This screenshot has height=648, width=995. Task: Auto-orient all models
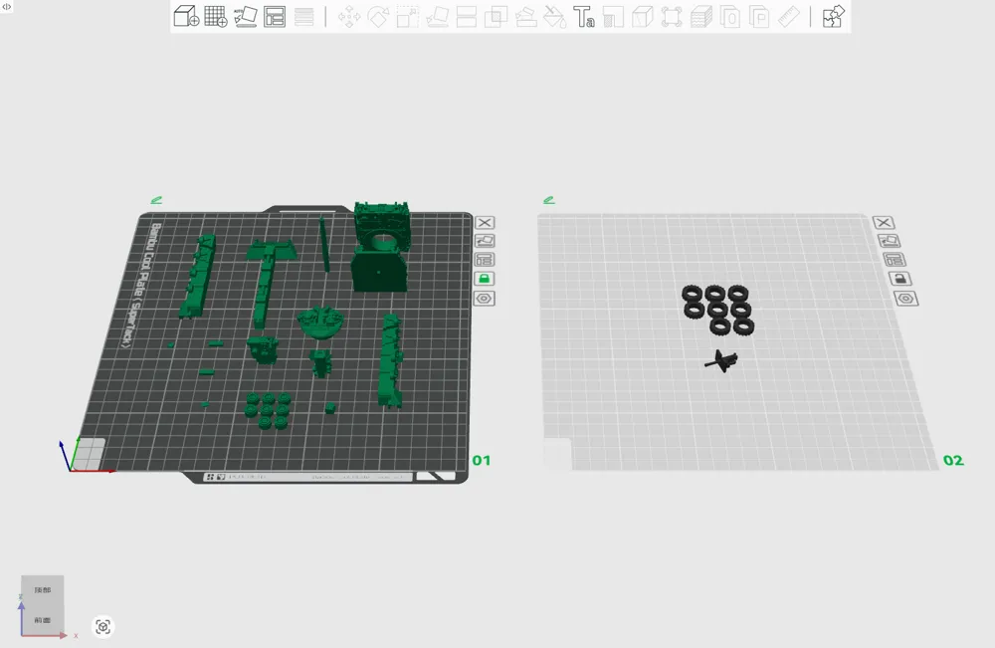pyautogui.click(x=245, y=16)
